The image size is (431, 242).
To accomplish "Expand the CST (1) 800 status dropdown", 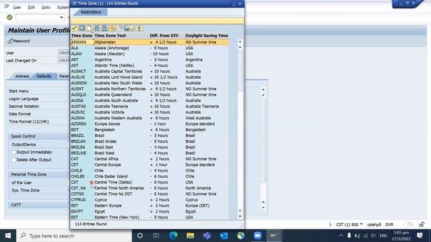I will [x=361, y=224].
